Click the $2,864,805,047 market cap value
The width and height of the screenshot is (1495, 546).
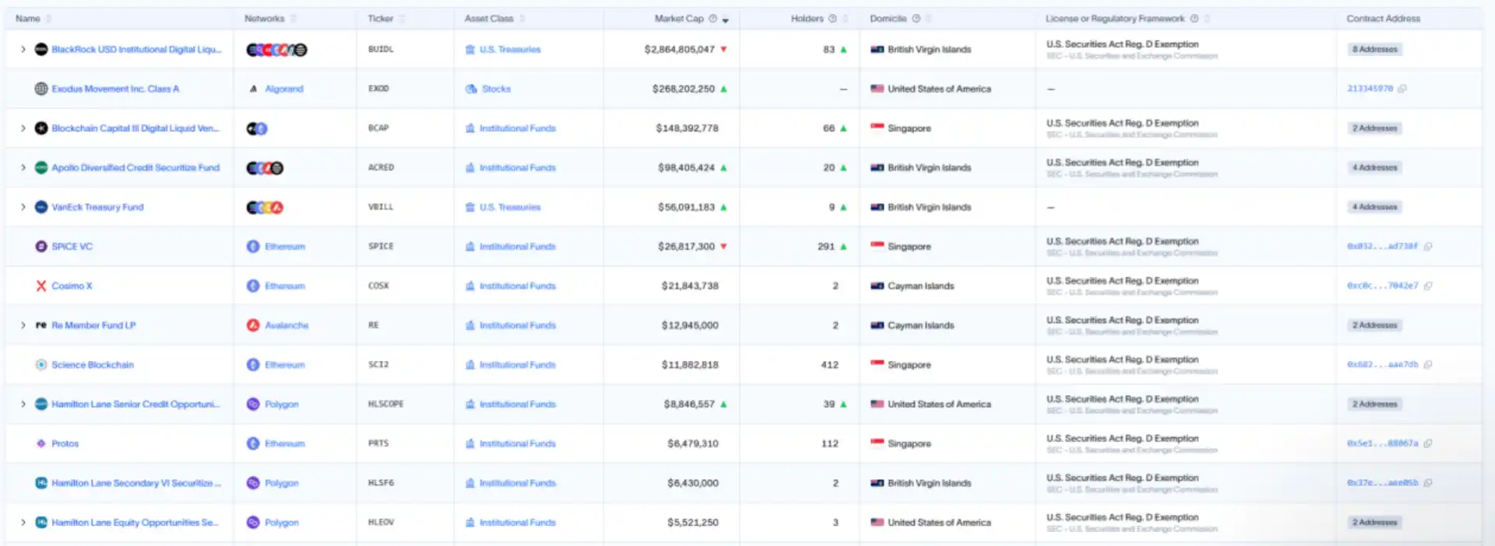(x=679, y=49)
